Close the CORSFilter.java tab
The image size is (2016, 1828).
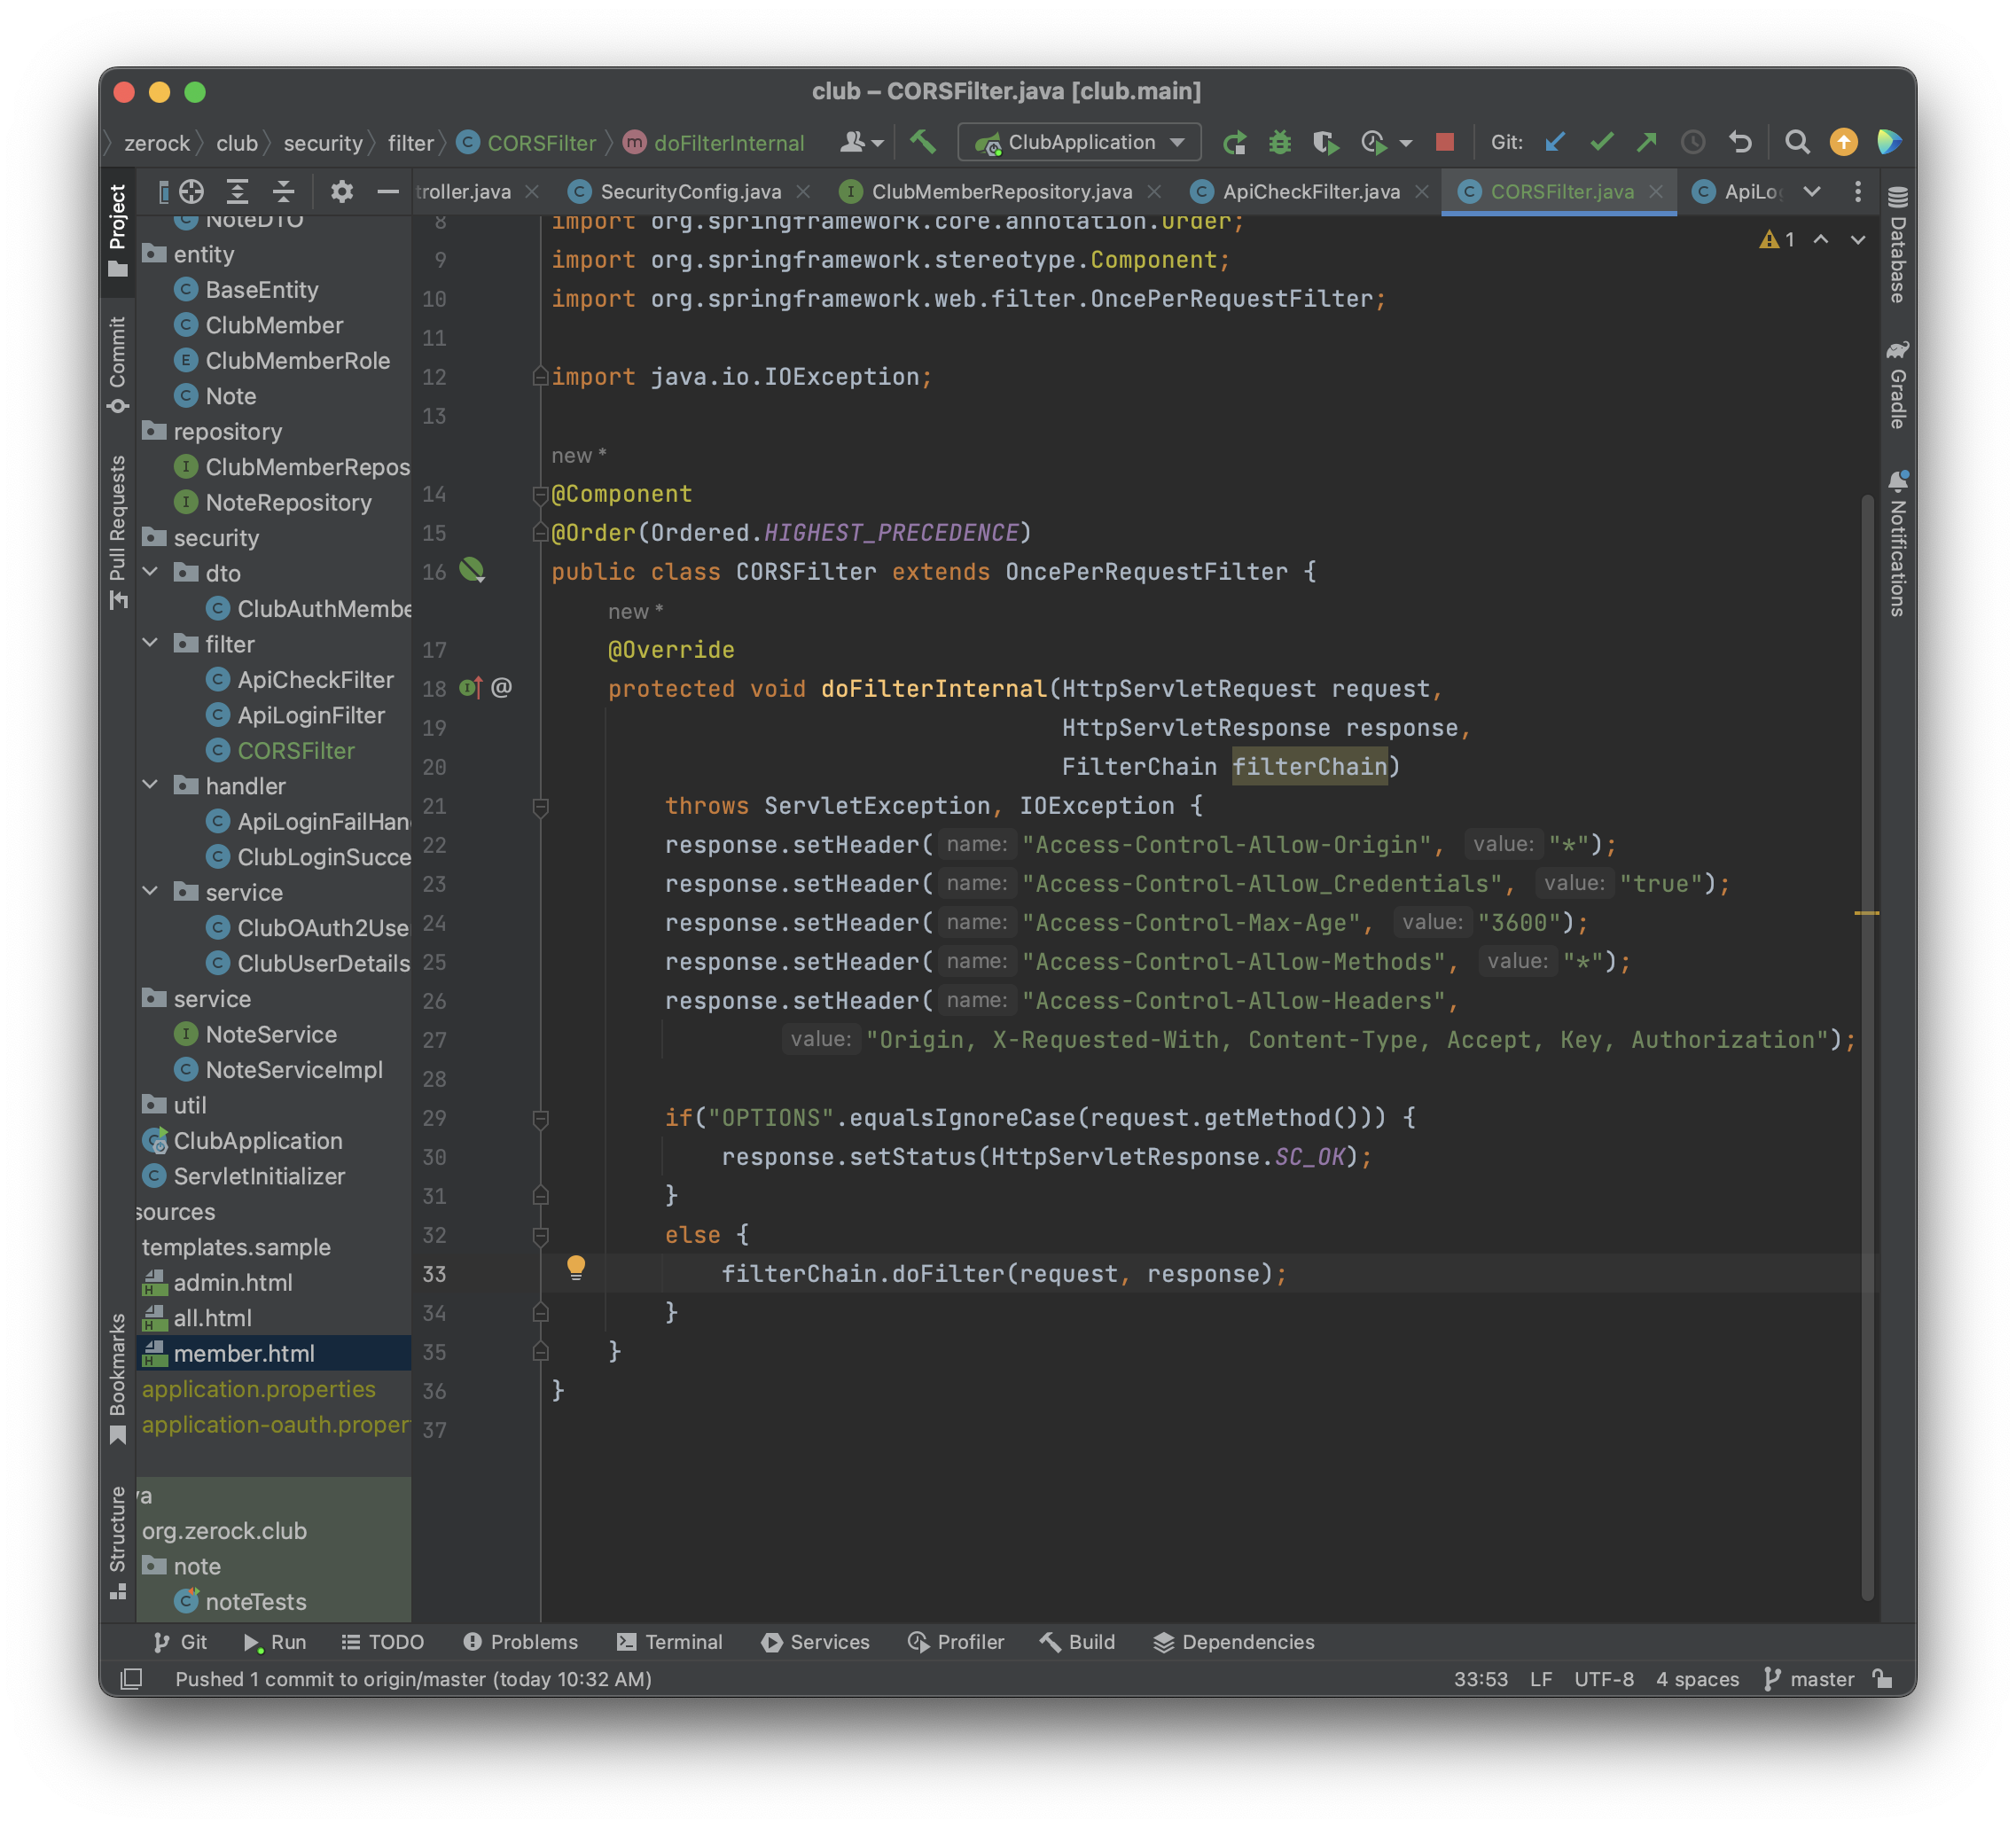coord(1656,191)
